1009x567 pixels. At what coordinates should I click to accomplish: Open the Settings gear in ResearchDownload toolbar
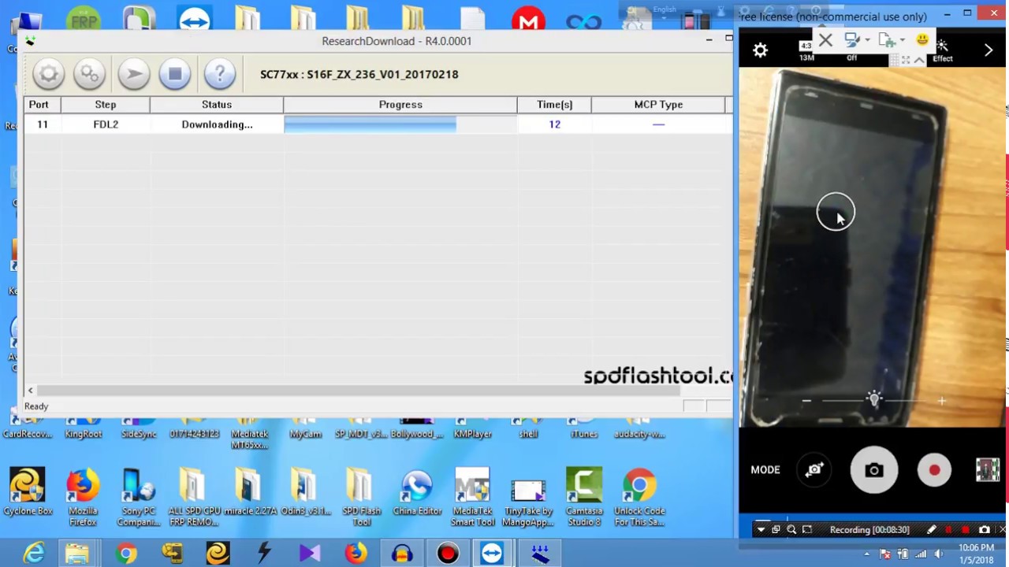point(48,74)
